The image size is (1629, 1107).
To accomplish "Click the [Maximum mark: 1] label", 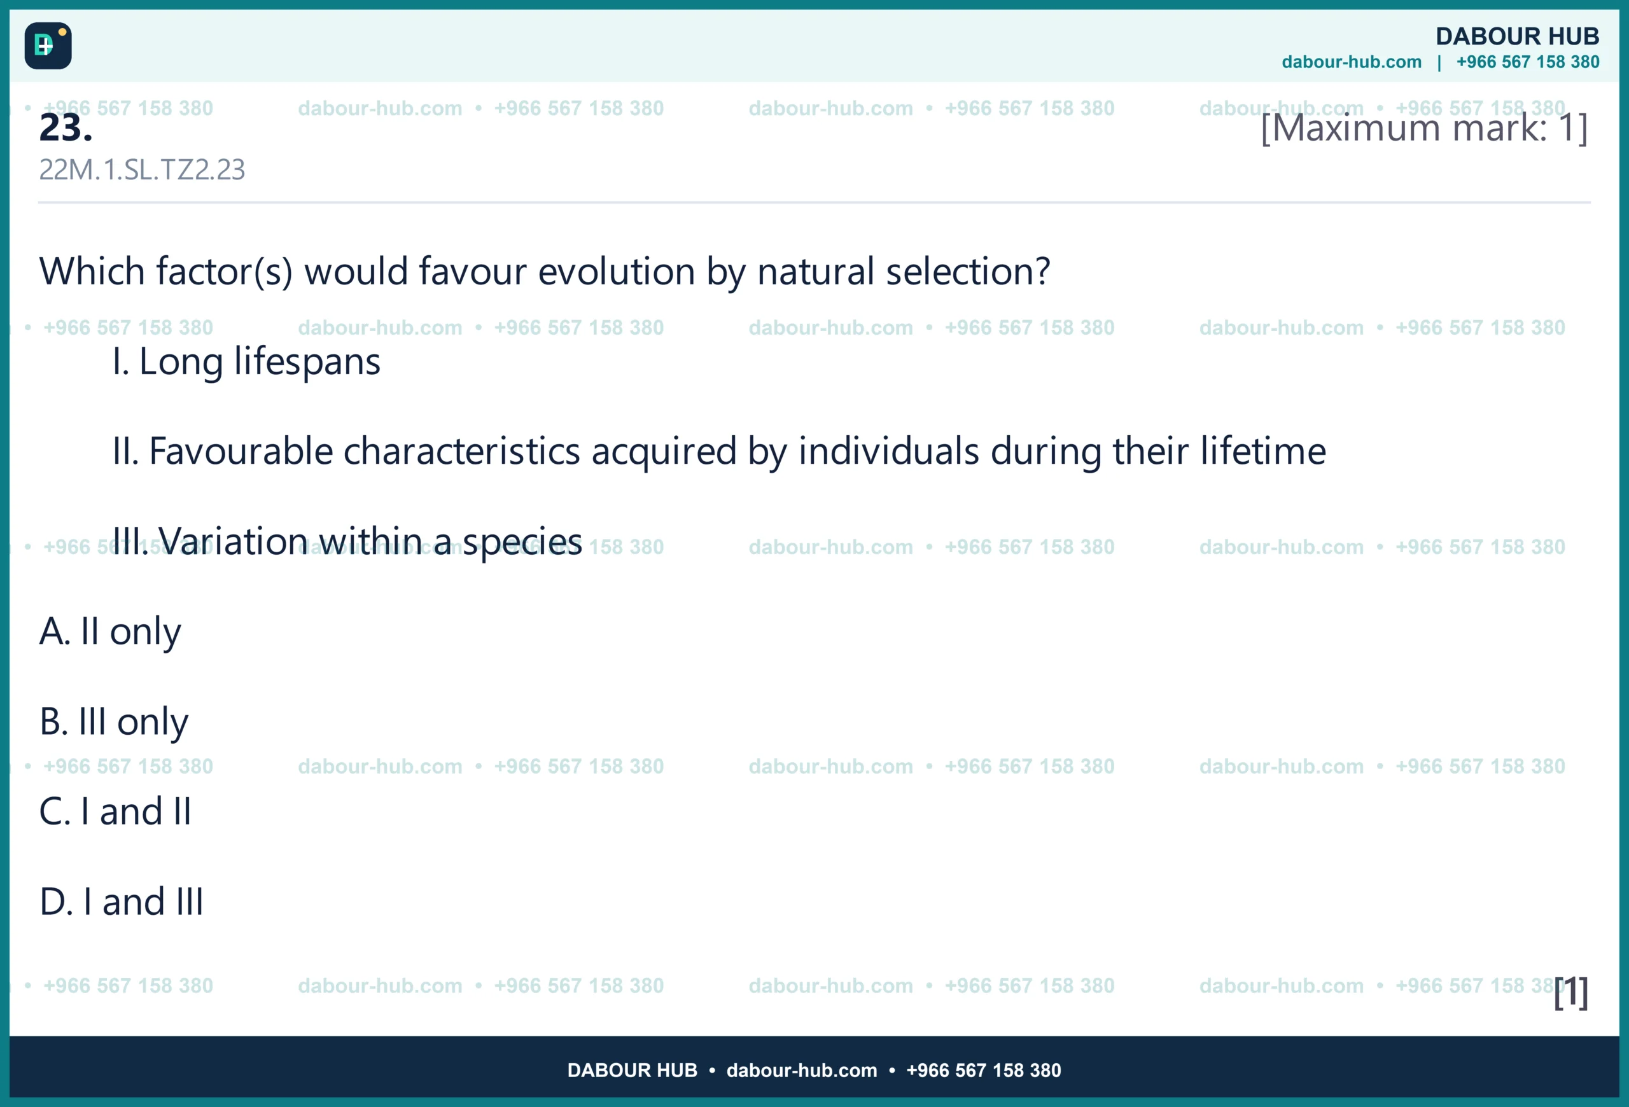I will [1423, 129].
